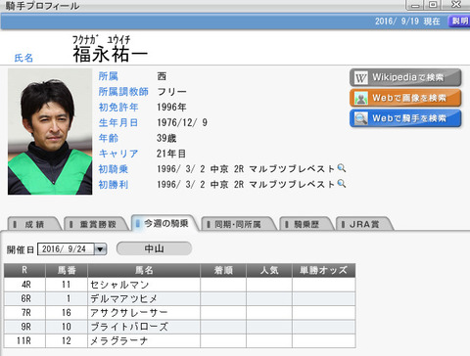The image size is (470, 356).
Task: Open the 開催日 date dropdown arrow
Action: click(100, 249)
